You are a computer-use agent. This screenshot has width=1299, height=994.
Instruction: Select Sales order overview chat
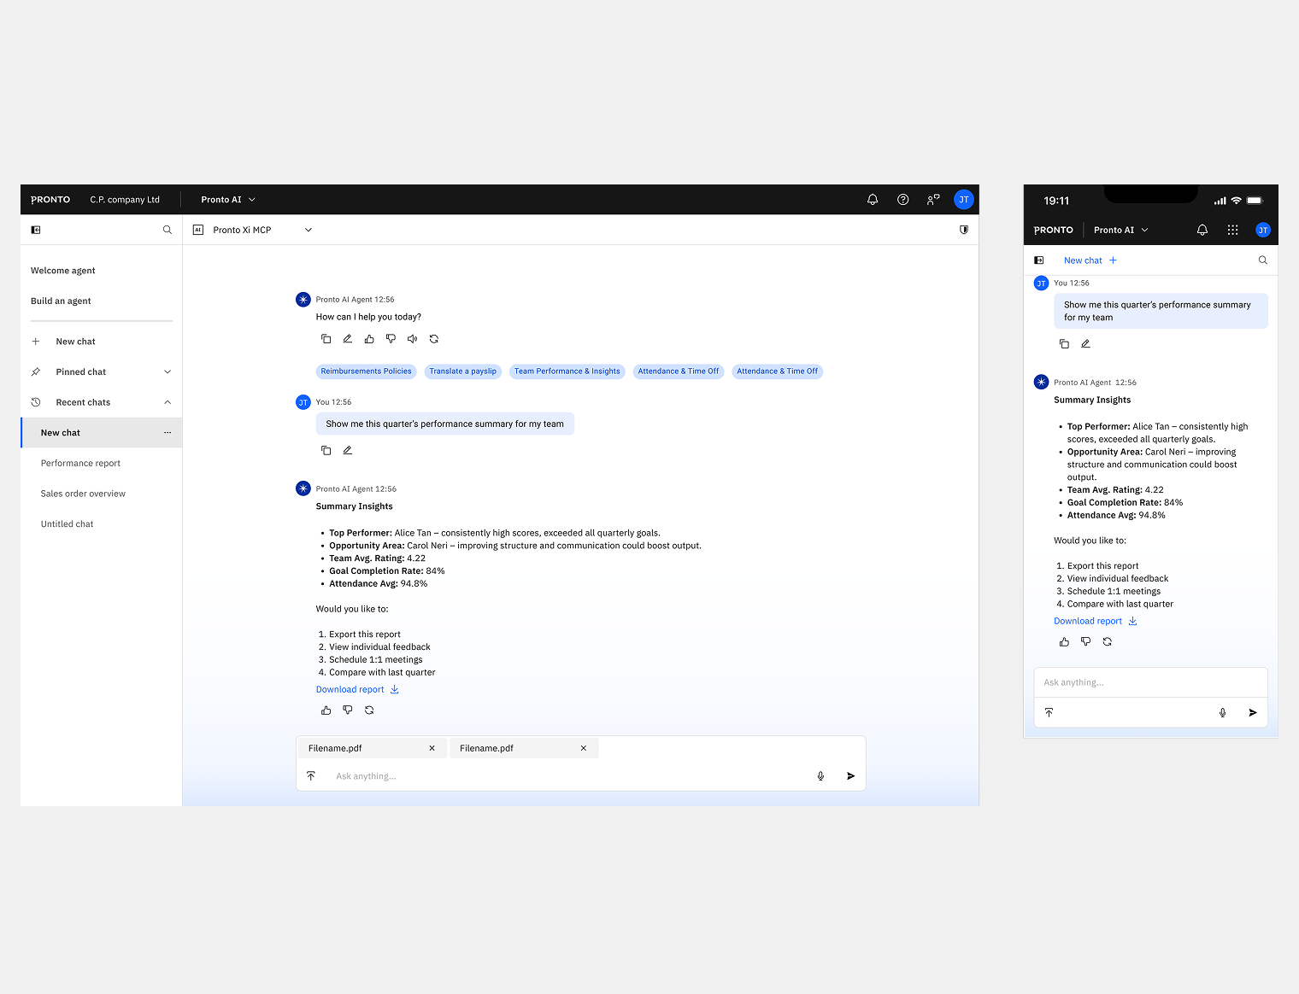[83, 494]
